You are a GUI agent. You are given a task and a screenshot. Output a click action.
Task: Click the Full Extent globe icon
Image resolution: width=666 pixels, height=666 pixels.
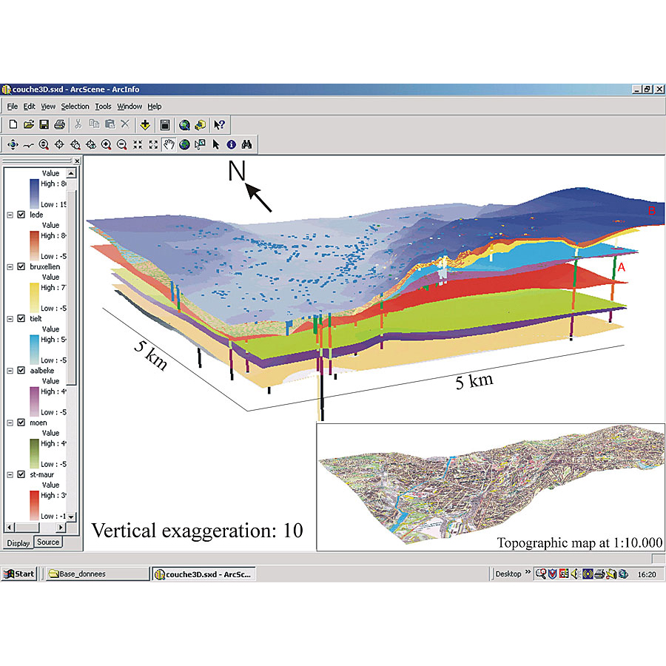click(x=184, y=145)
